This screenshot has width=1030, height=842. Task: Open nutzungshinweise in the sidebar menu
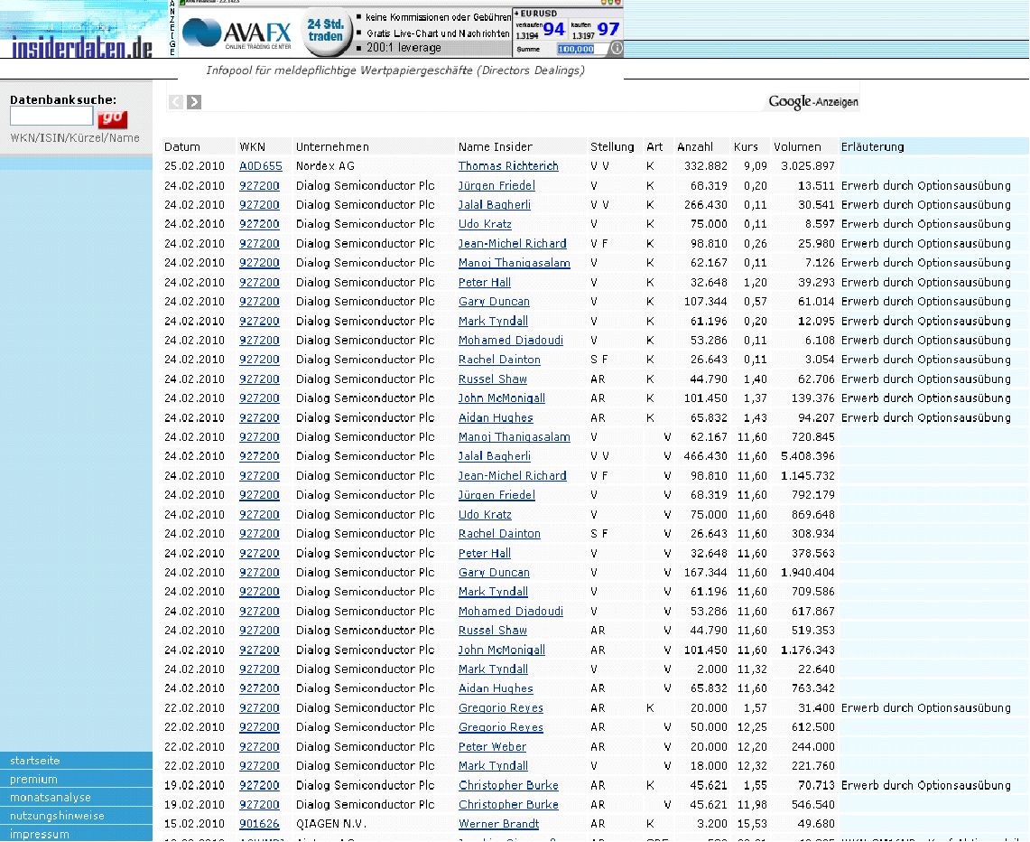[57, 816]
